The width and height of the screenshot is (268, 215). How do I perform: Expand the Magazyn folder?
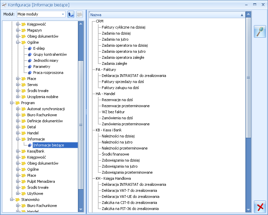(x=17, y=30)
